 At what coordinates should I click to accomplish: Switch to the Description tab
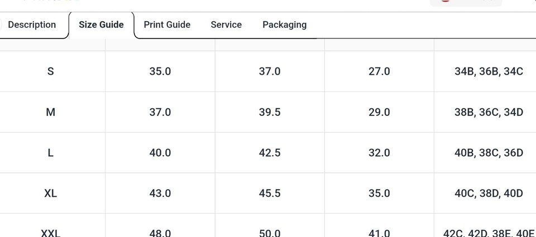[x=32, y=25]
